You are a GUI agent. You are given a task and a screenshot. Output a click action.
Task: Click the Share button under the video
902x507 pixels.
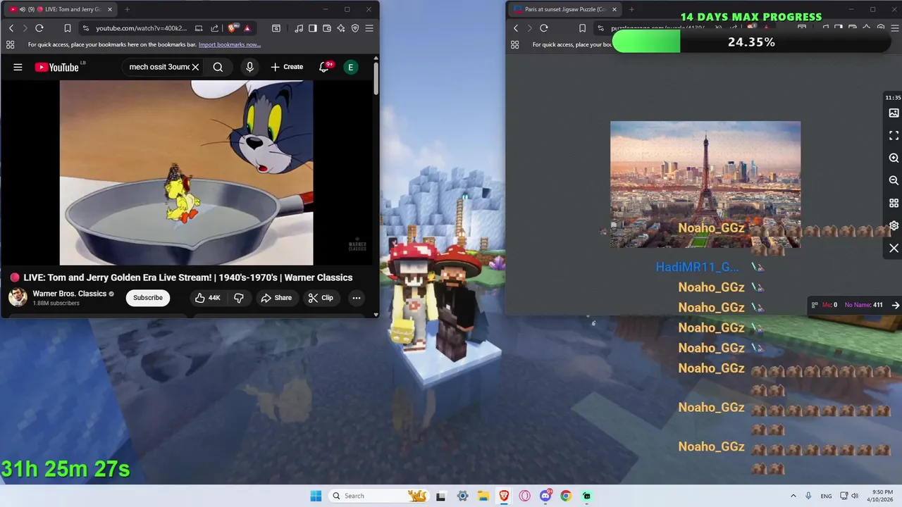[276, 298]
